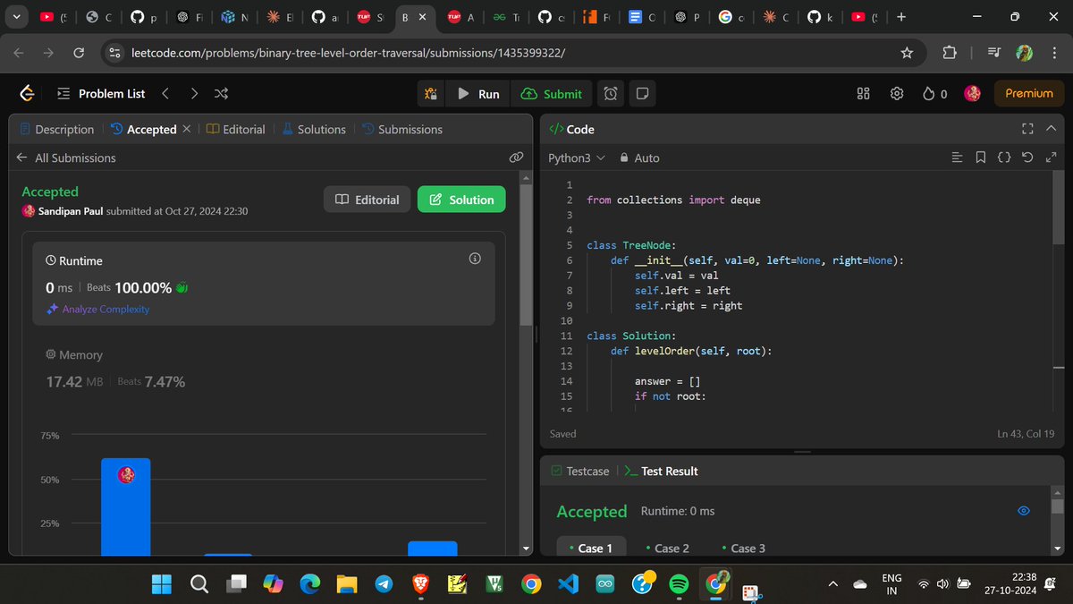Screen dimensions: 1073x604
Task: Click the taskbar volume icon
Action: tap(942, 584)
